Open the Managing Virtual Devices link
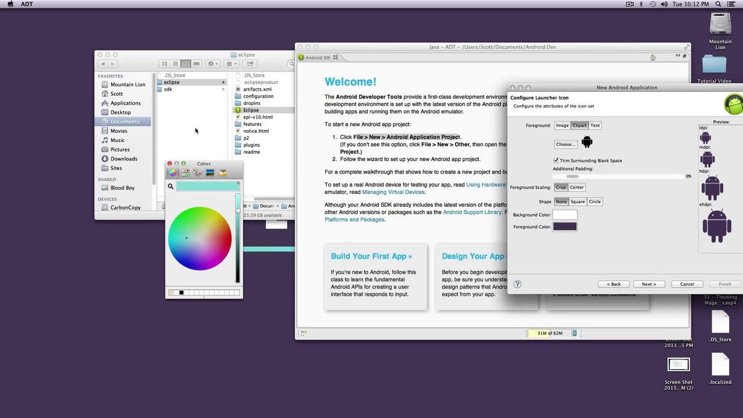The height and width of the screenshot is (418, 743). point(393,192)
